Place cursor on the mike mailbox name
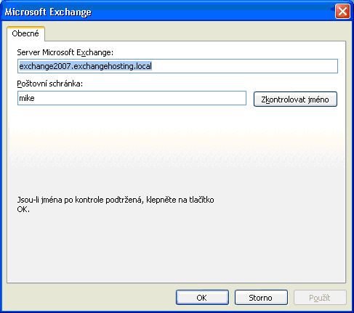Viewport: 354px width, 313px height. coord(27,98)
